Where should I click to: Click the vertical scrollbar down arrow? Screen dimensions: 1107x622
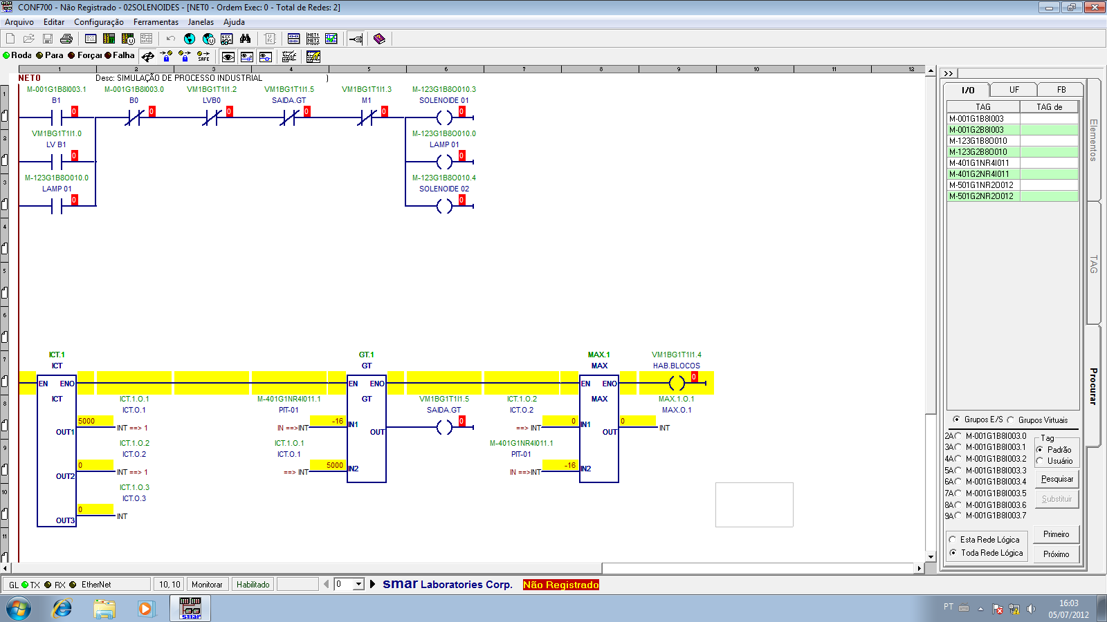(x=931, y=556)
